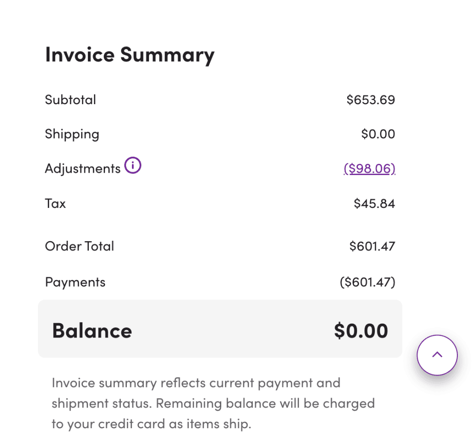Screen dimensions: 474x444
Task: Click the Tax label
Action: pos(55,204)
